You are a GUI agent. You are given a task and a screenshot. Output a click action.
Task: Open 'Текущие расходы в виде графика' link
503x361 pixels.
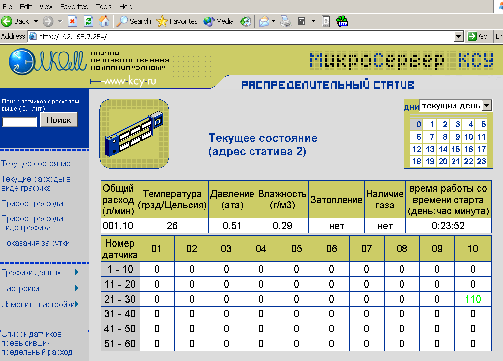pyautogui.click(x=36, y=184)
